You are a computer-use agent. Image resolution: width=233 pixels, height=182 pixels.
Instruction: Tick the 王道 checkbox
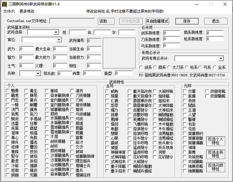point(185,110)
